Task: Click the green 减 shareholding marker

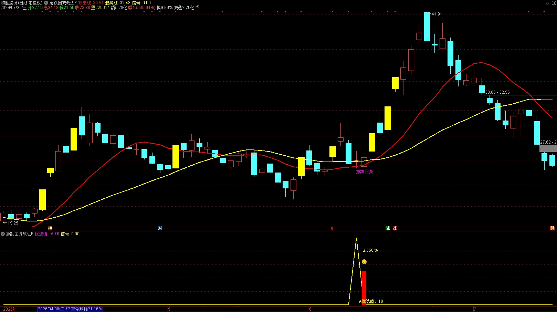Action: pos(388,228)
